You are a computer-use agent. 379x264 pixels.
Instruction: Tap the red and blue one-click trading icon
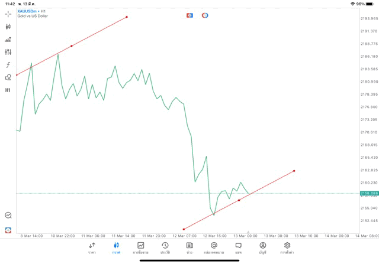click(x=189, y=15)
